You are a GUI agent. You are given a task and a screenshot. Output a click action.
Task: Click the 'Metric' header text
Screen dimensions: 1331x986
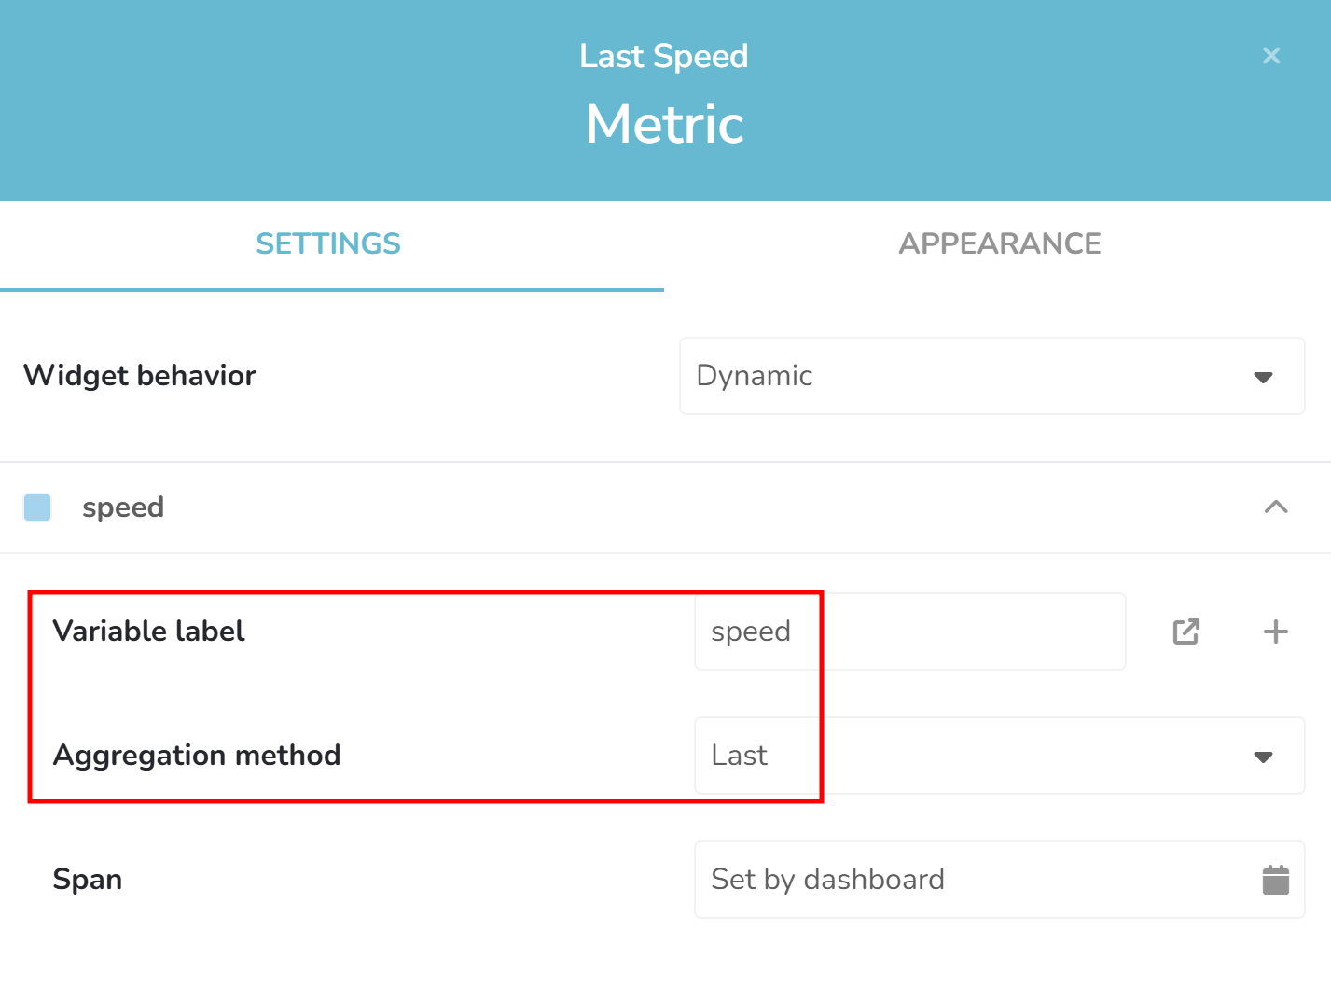(x=664, y=124)
